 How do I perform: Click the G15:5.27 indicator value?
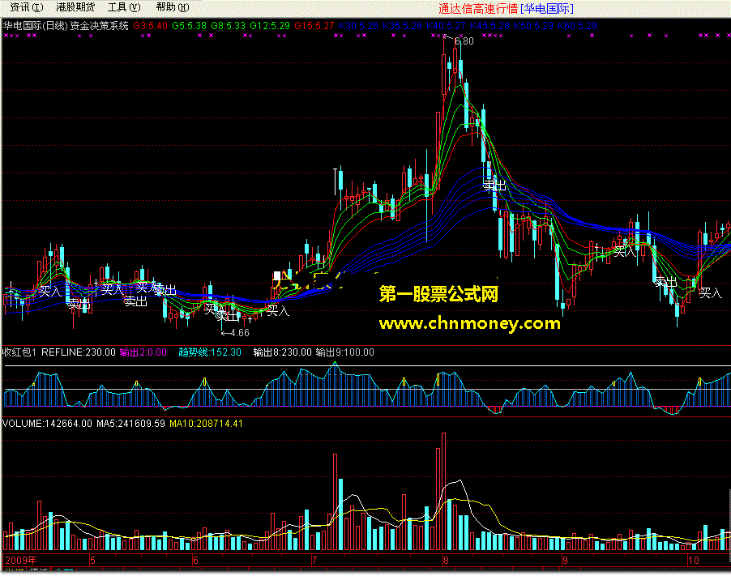(x=314, y=26)
